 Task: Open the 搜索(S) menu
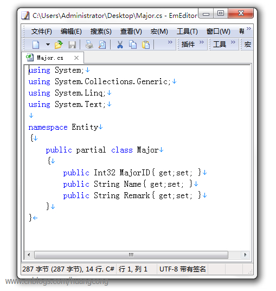point(101,31)
